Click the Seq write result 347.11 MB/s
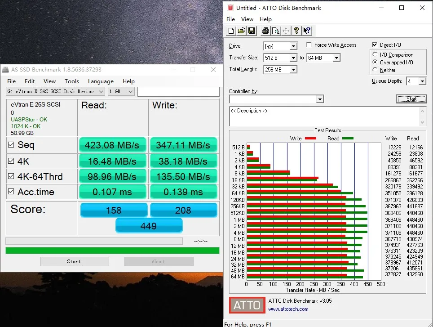Image resolution: width=433 pixels, height=327 pixels. [183, 145]
